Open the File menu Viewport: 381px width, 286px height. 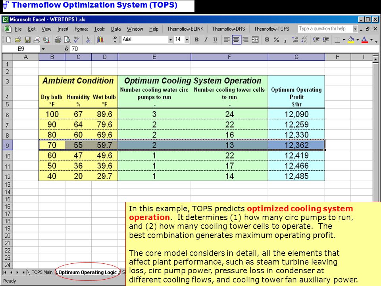click(x=18, y=29)
